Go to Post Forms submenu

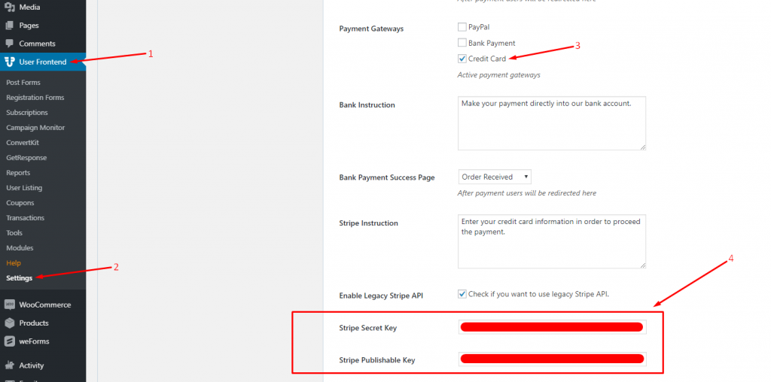[x=23, y=83]
